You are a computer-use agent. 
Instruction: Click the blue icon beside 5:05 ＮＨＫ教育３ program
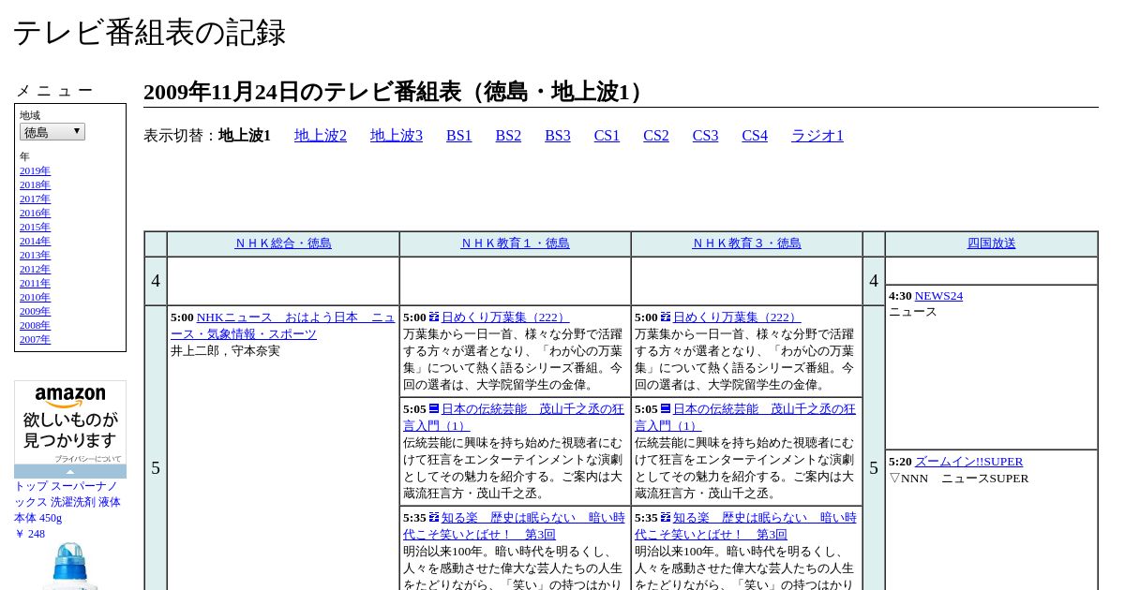coord(666,409)
